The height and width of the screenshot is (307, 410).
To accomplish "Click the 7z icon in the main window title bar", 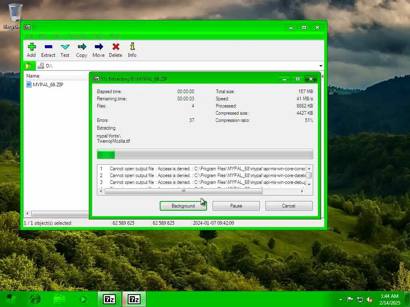I will click(27, 27).
